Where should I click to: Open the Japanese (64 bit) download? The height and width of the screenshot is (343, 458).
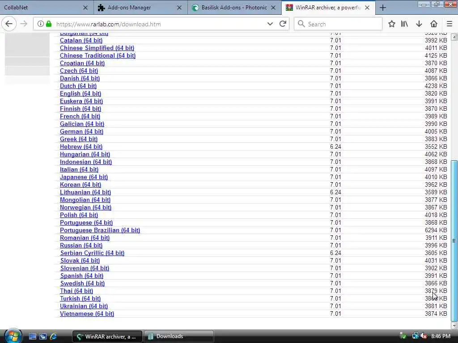pyautogui.click(x=84, y=177)
